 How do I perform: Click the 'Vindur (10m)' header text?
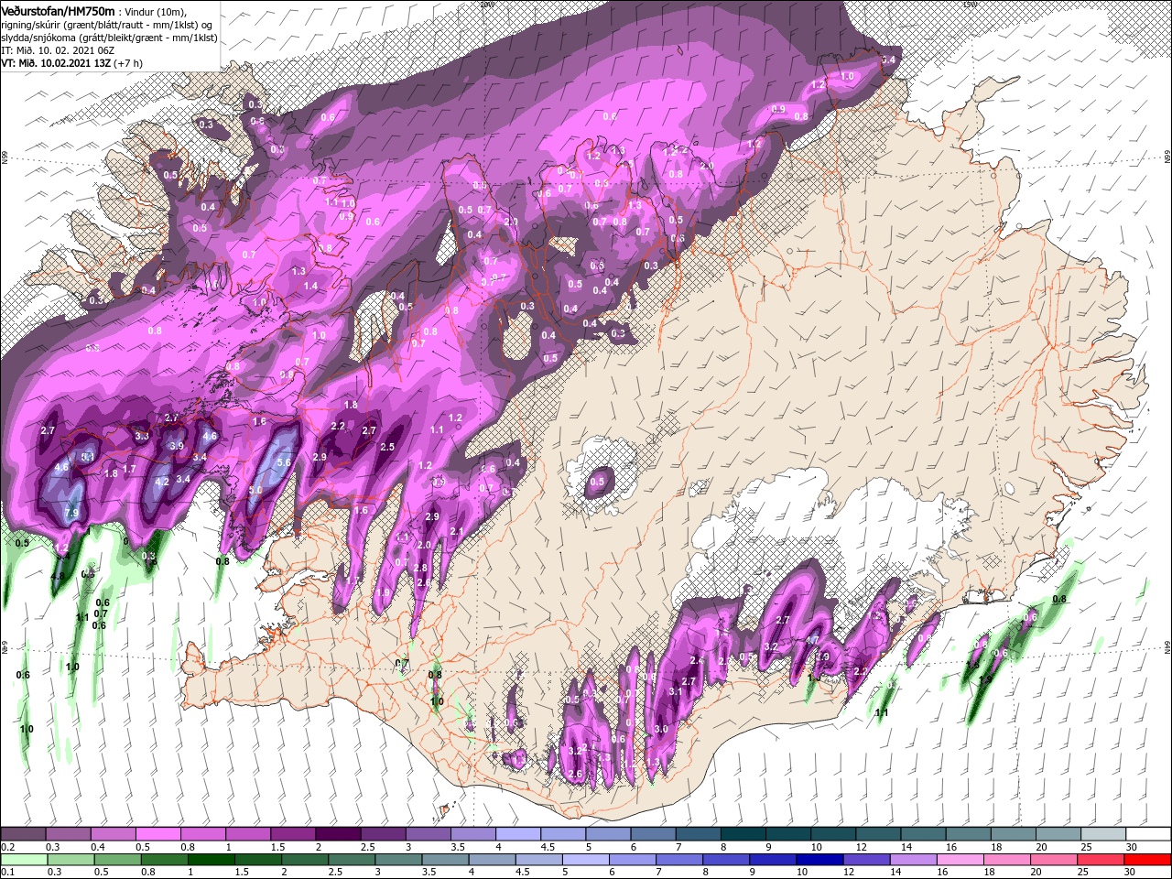[x=156, y=11]
